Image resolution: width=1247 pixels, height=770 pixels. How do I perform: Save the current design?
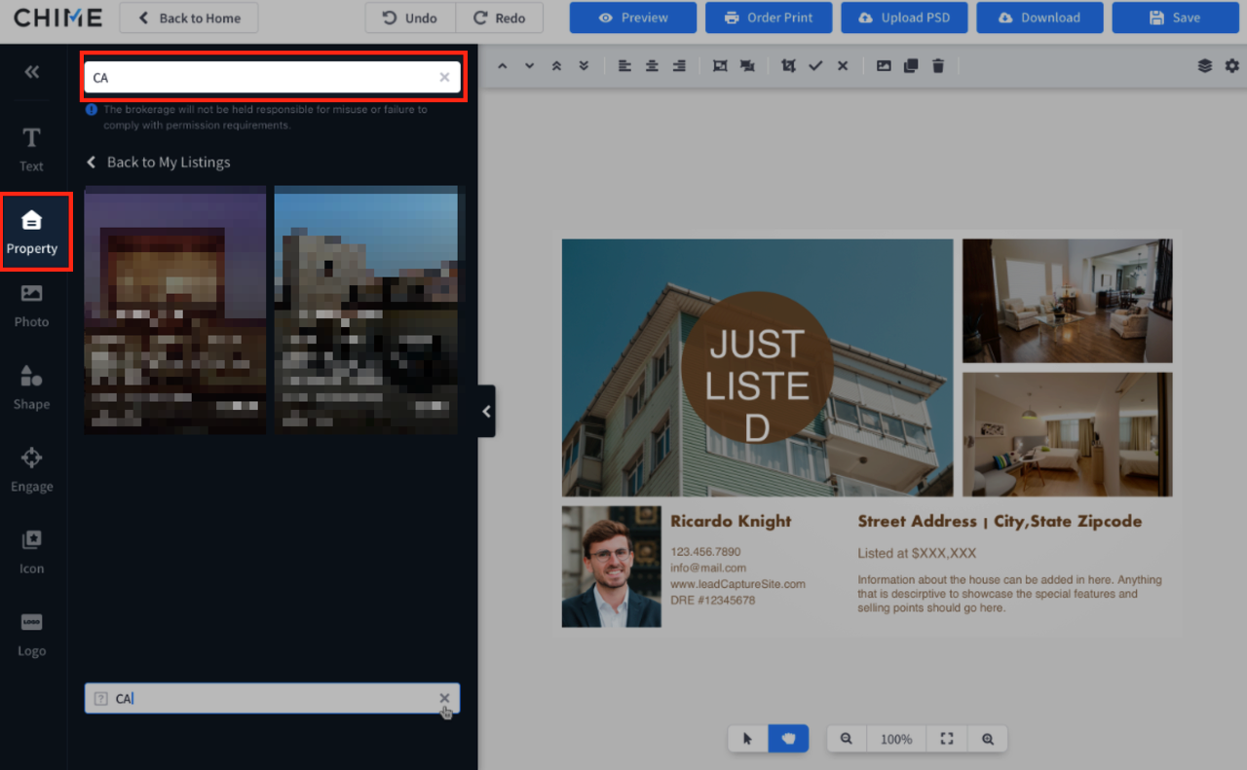[1175, 18]
